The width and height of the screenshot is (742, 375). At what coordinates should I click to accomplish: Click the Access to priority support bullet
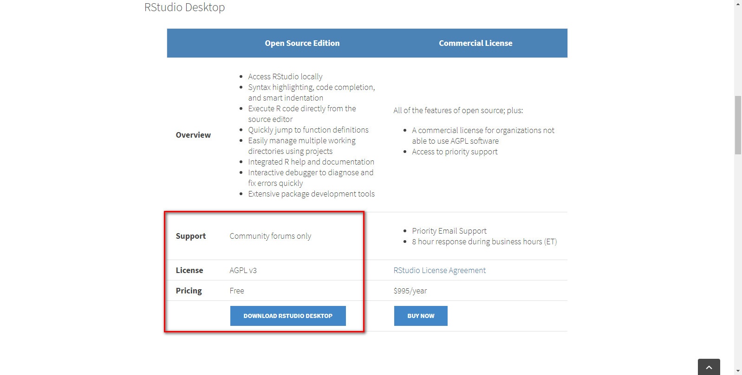pyautogui.click(x=455, y=152)
